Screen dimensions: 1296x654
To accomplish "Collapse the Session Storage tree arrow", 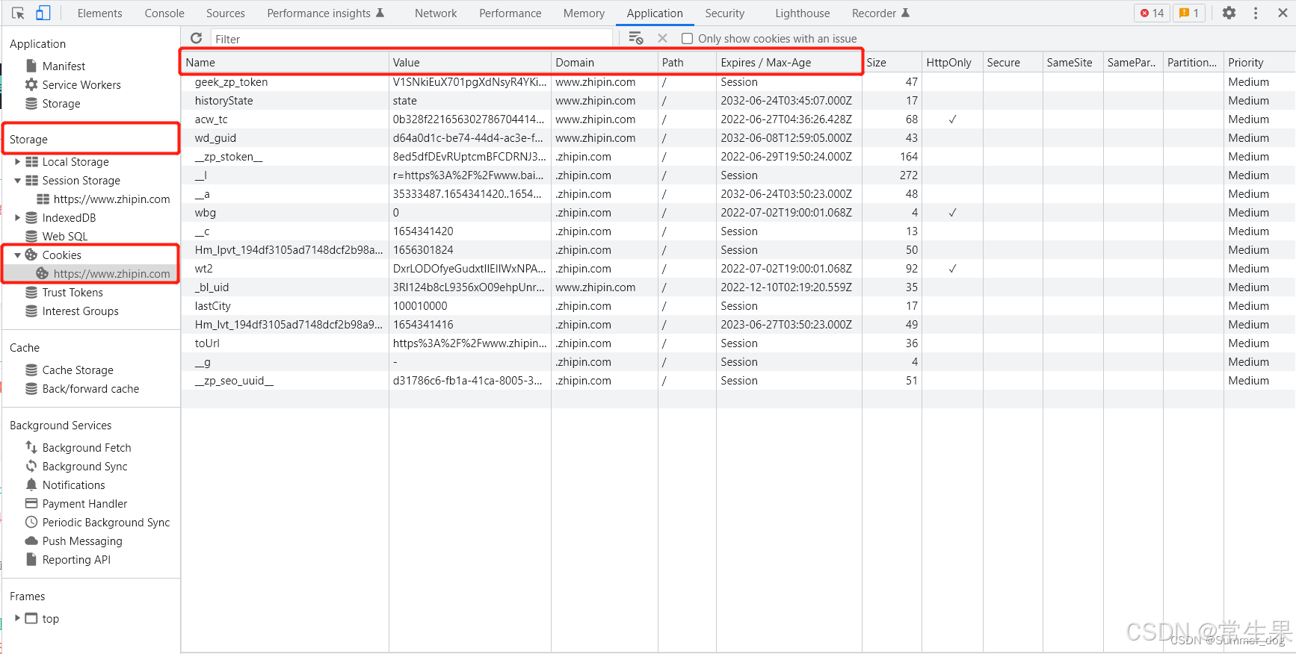I will tap(17, 180).
